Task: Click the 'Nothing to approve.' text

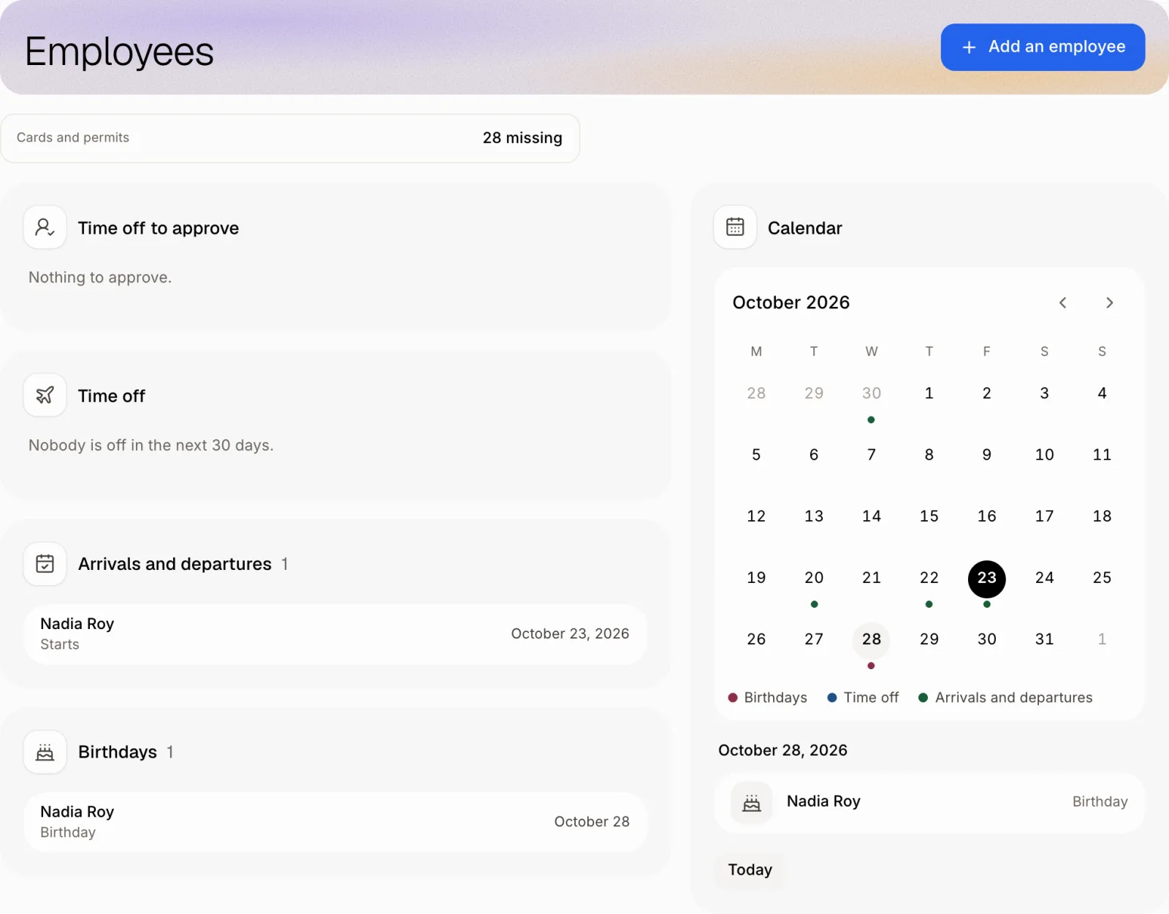Action: [x=100, y=278]
